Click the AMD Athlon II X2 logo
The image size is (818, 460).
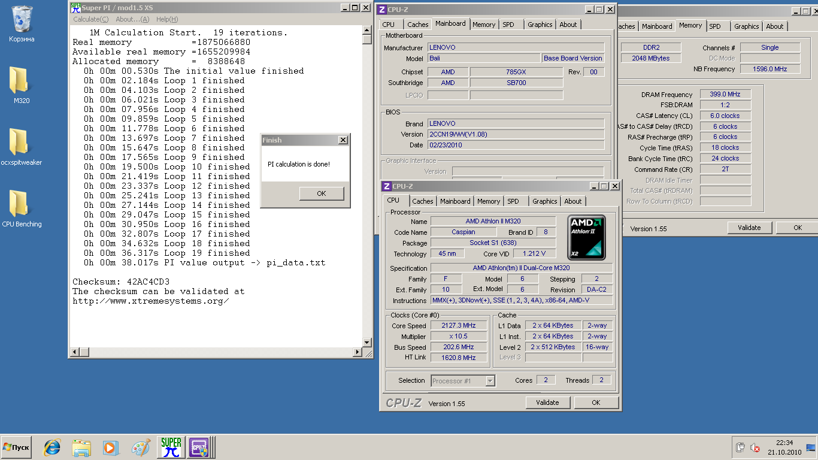(587, 237)
